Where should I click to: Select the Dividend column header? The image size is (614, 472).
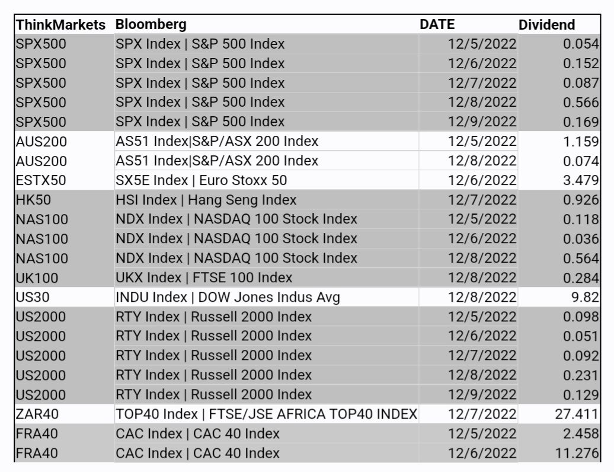pyautogui.click(x=546, y=25)
